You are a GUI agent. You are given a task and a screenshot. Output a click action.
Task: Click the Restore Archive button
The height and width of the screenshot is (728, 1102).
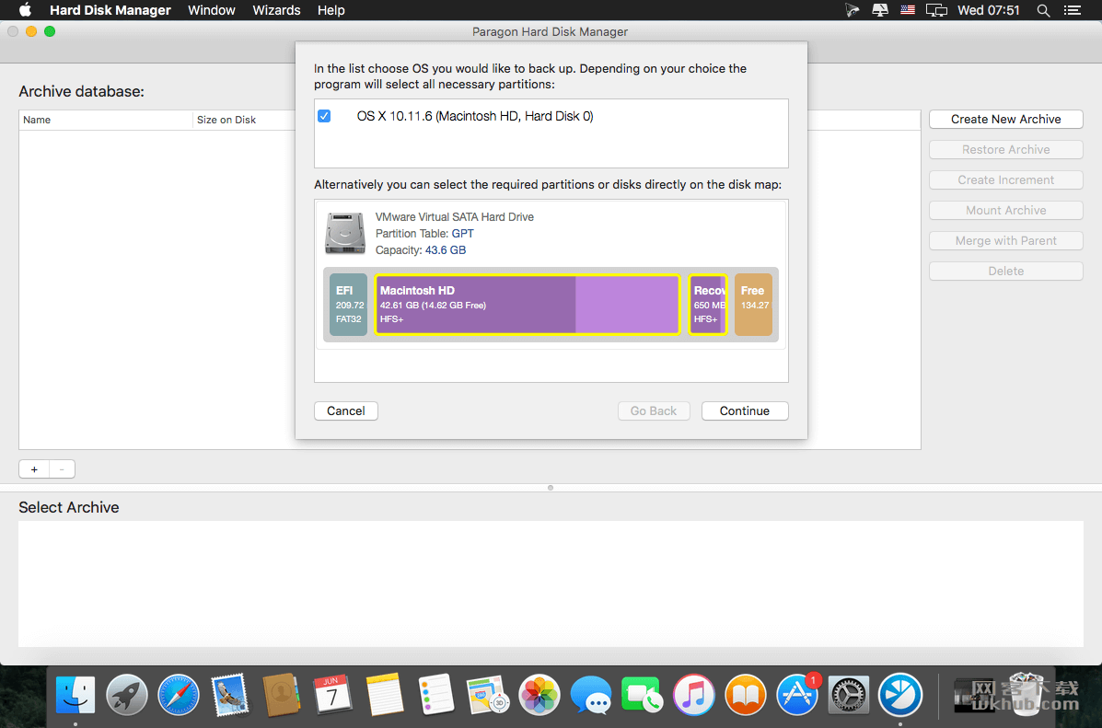point(1005,150)
